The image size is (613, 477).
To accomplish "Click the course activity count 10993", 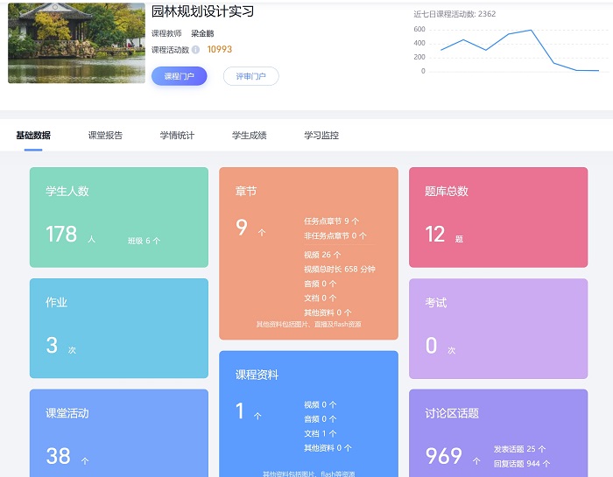I will (x=220, y=50).
